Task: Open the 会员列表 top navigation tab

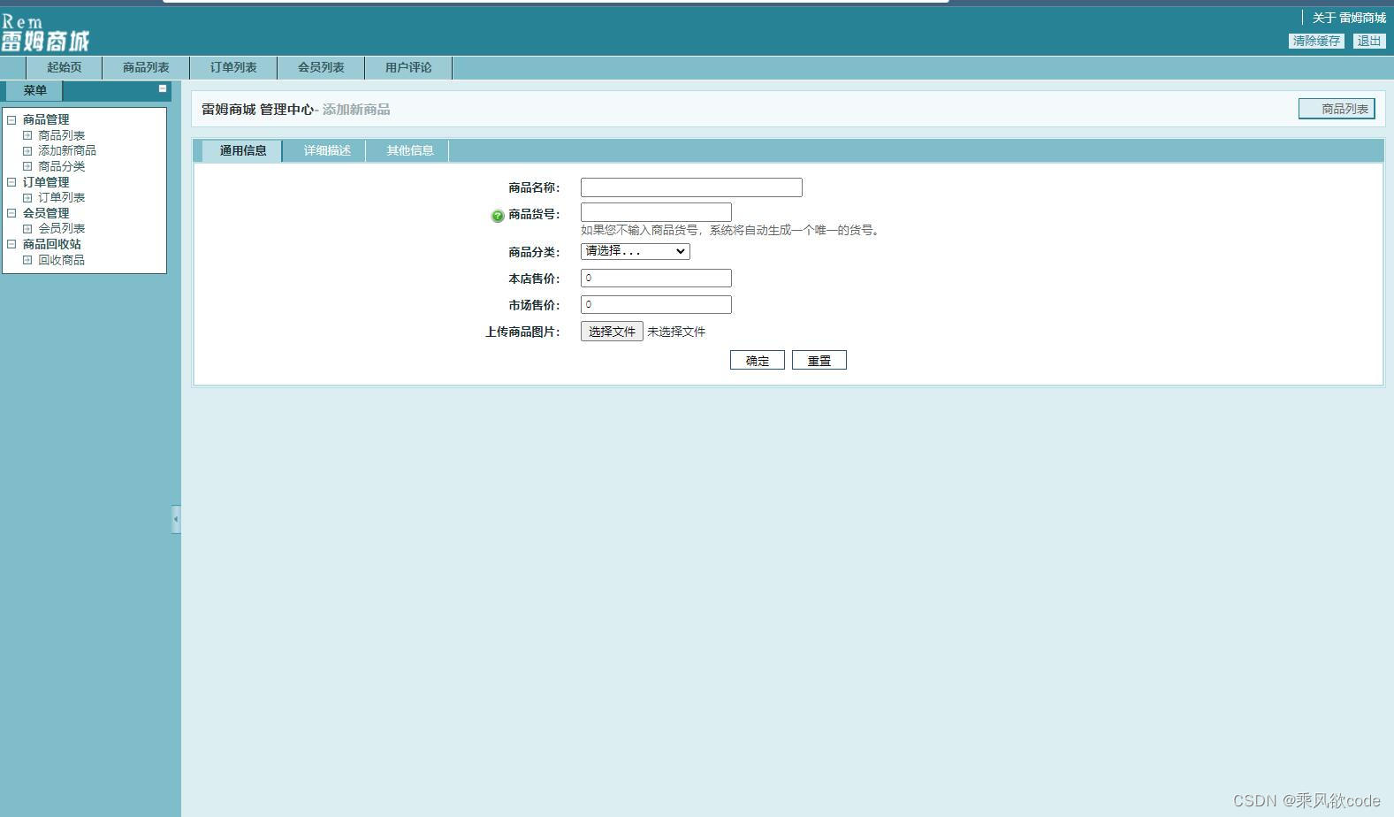Action: pos(321,68)
